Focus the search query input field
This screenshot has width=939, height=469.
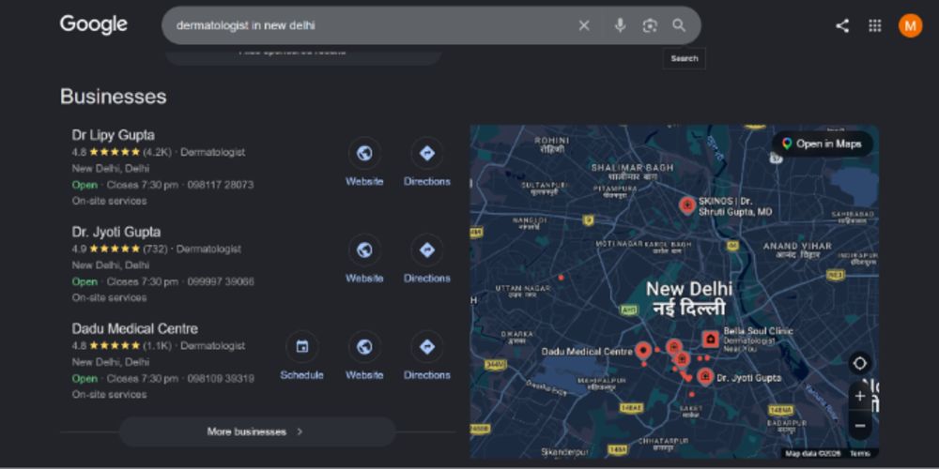click(x=371, y=25)
